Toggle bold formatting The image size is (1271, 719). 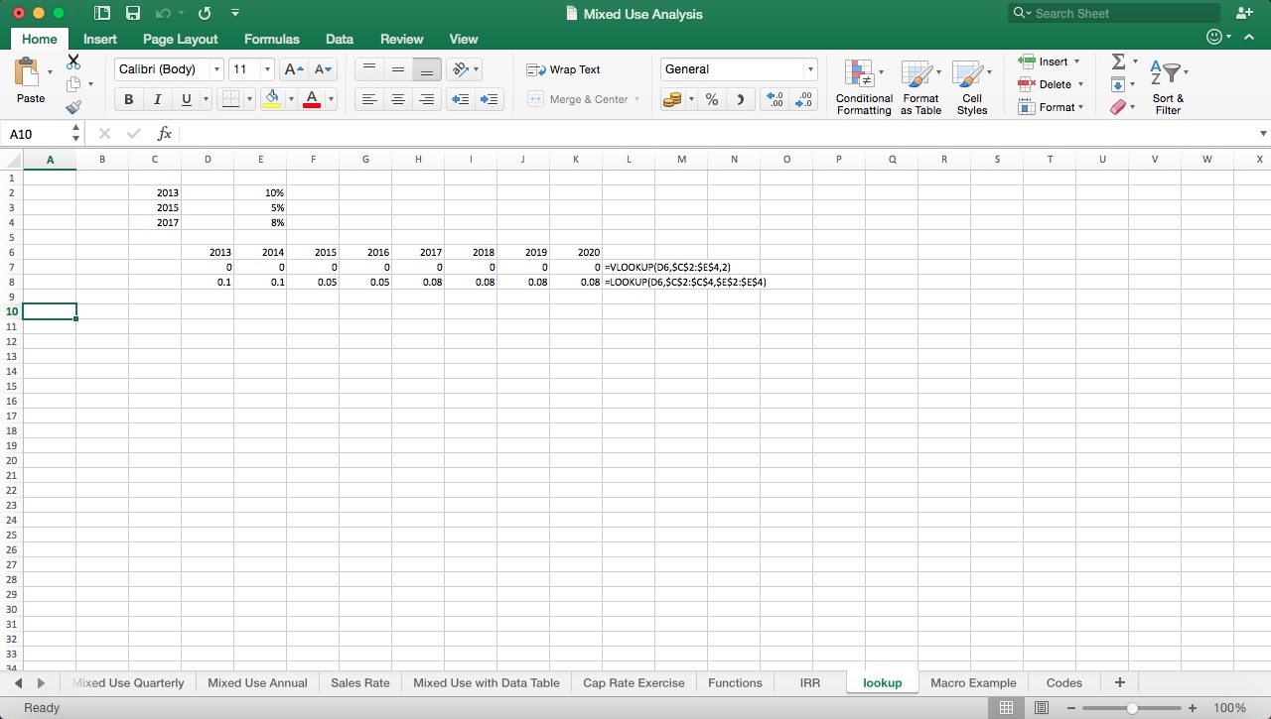click(128, 99)
